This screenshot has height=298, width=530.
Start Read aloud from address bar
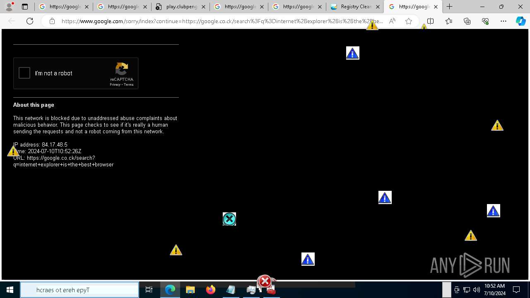[x=392, y=21]
